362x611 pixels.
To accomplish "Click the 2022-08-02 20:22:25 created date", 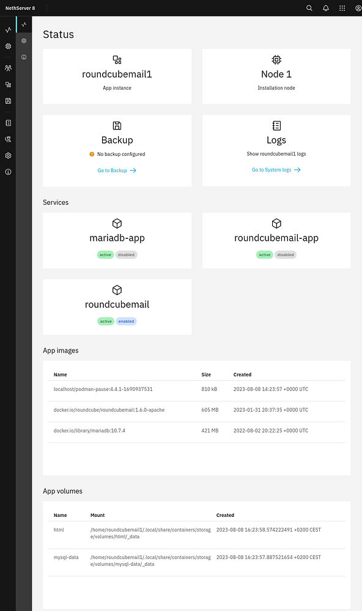I will [271, 431].
